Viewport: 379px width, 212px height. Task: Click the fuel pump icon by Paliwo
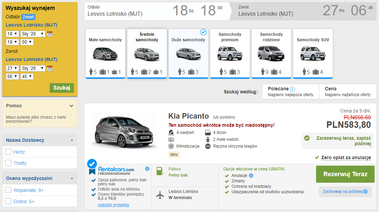pyautogui.click(x=160, y=171)
